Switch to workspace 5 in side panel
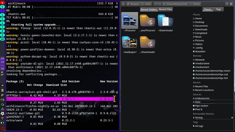This screenshot has height=132, width=235. (x=2, y=19)
